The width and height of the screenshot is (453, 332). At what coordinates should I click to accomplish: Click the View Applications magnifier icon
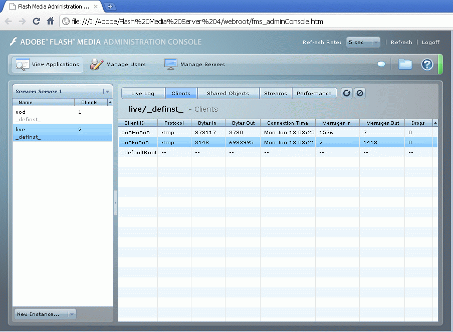pyautogui.click(x=22, y=65)
